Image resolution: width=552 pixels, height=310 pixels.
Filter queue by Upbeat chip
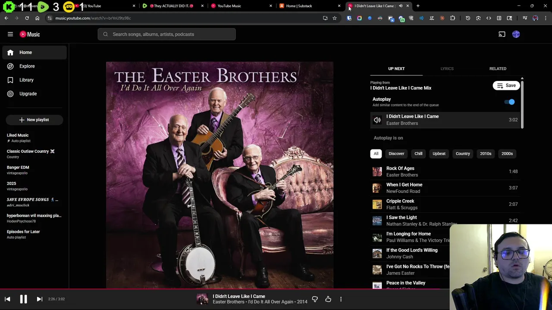(439, 154)
